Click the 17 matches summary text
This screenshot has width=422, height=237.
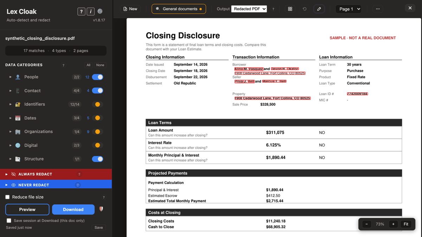pyautogui.click(x=34, y=51)
